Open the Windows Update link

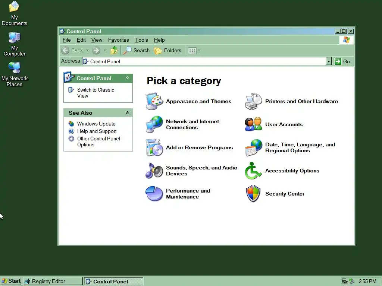[96, 124]
